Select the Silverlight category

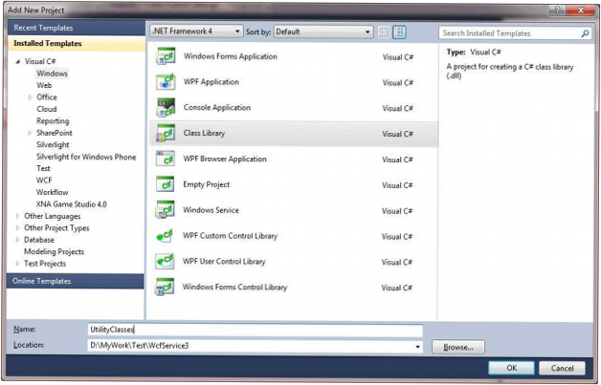[53, 144]
